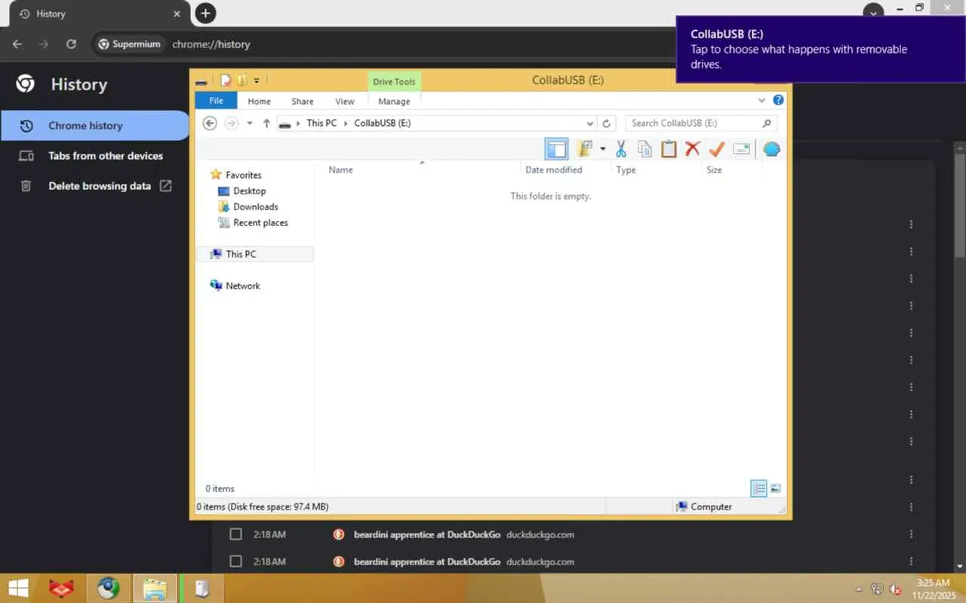966x603 pixels.
Task: Sort by the Size column header
Action: coord(714,170)
